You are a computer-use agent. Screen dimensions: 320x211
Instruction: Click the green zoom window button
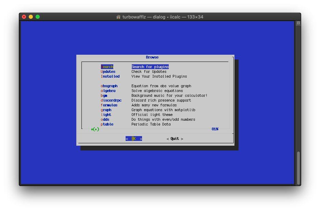(38, 17)
